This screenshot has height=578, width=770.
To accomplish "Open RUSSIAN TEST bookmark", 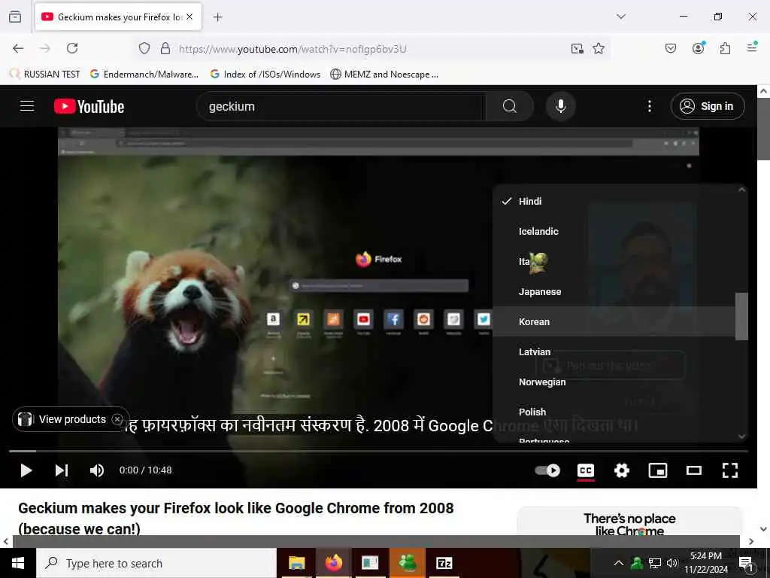I will [x=44, y=75].
